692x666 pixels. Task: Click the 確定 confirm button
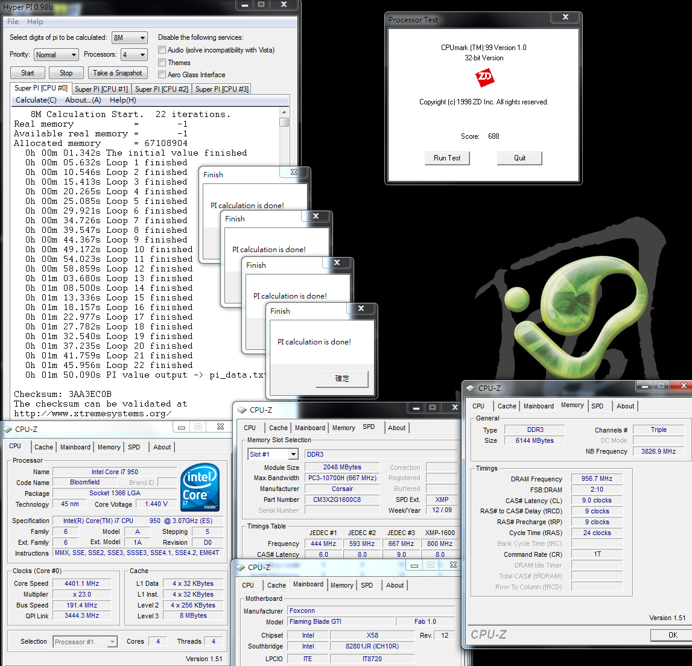342,379
